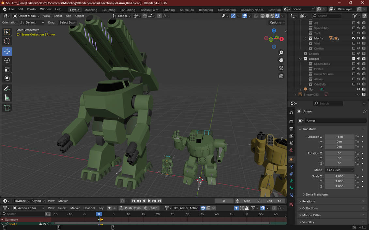The height and width of the screenshot is (230, 369).
Task: Click the Push Down button
Action: (130, 208)
